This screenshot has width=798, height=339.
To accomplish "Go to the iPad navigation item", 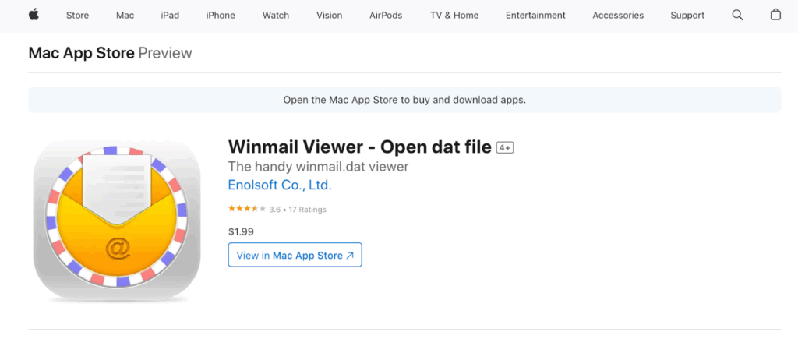I will pyautogui.click(x=171, y=16).
